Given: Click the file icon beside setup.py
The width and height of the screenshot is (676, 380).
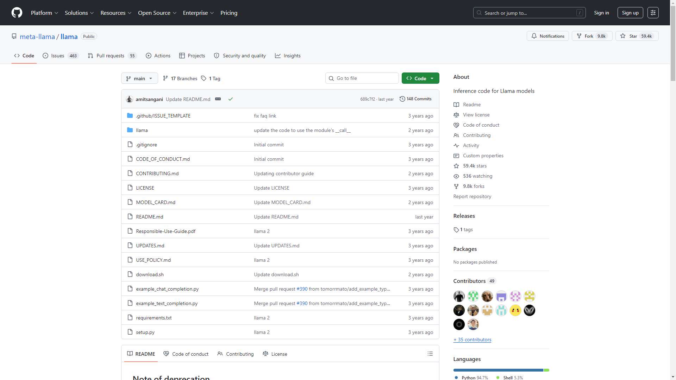Looking at the screenshot, I should coord(130,332).
